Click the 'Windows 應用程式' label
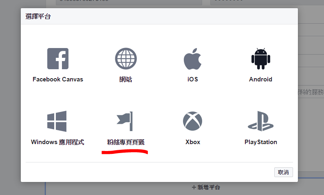324x195 pixels. (x=57, y=142)
